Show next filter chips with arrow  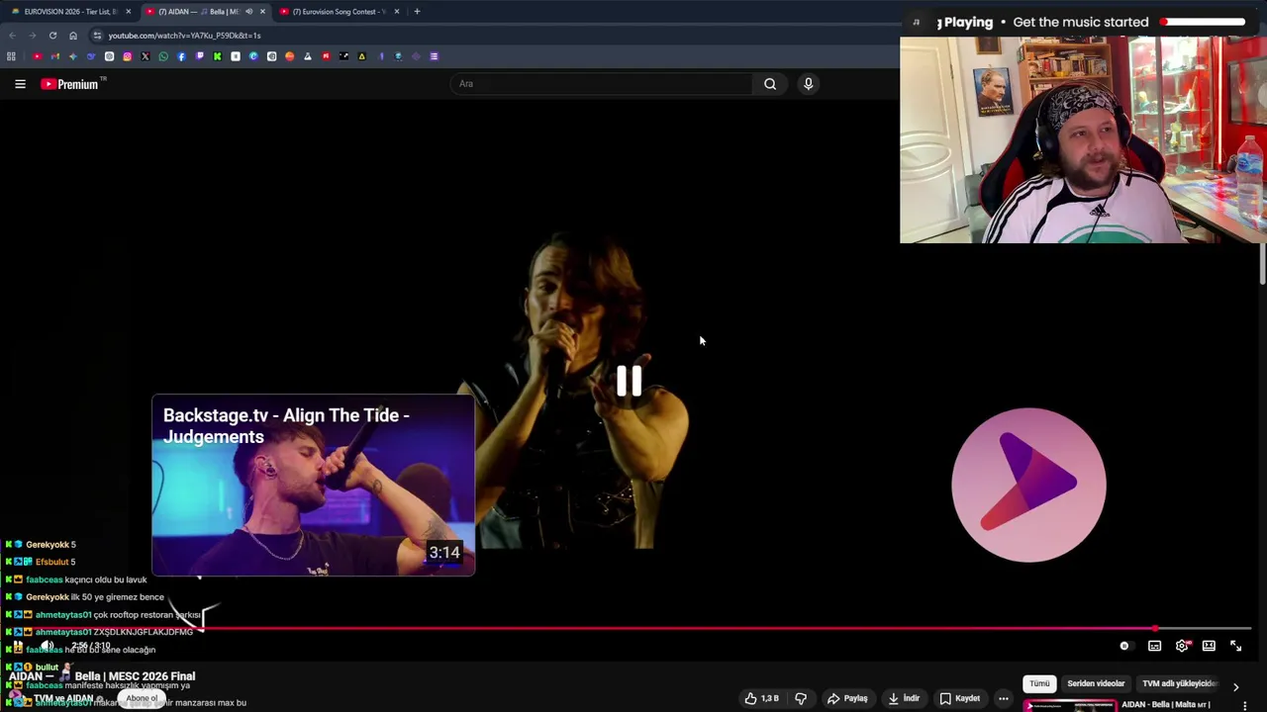(x=1235, y=686)
